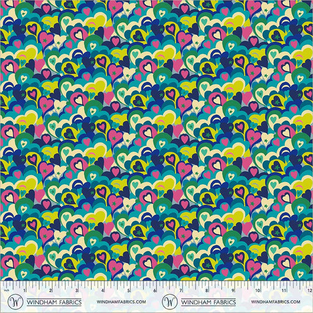
Task: Click the left WINDHAM FABRICS brand text
Action: click(x=54, y=302)
